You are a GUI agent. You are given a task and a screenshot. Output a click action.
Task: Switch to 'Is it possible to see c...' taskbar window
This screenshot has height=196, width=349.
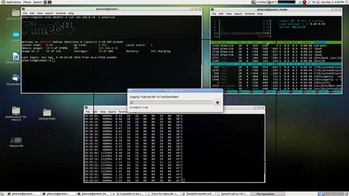pyautogui.click(x=128, y=194)
